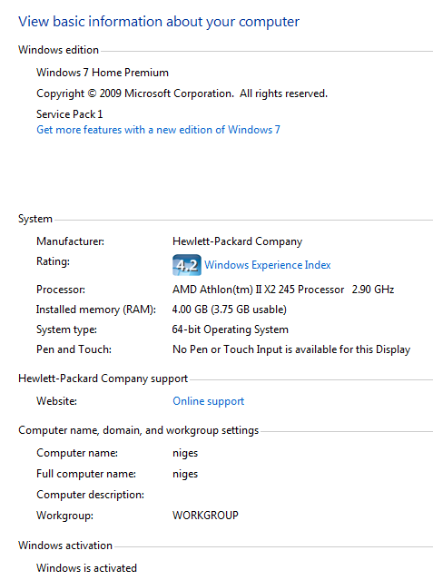Click the 4.2 Windows Experience rating badge
Viewport: 433px width, 580px height.
(186, 265)
